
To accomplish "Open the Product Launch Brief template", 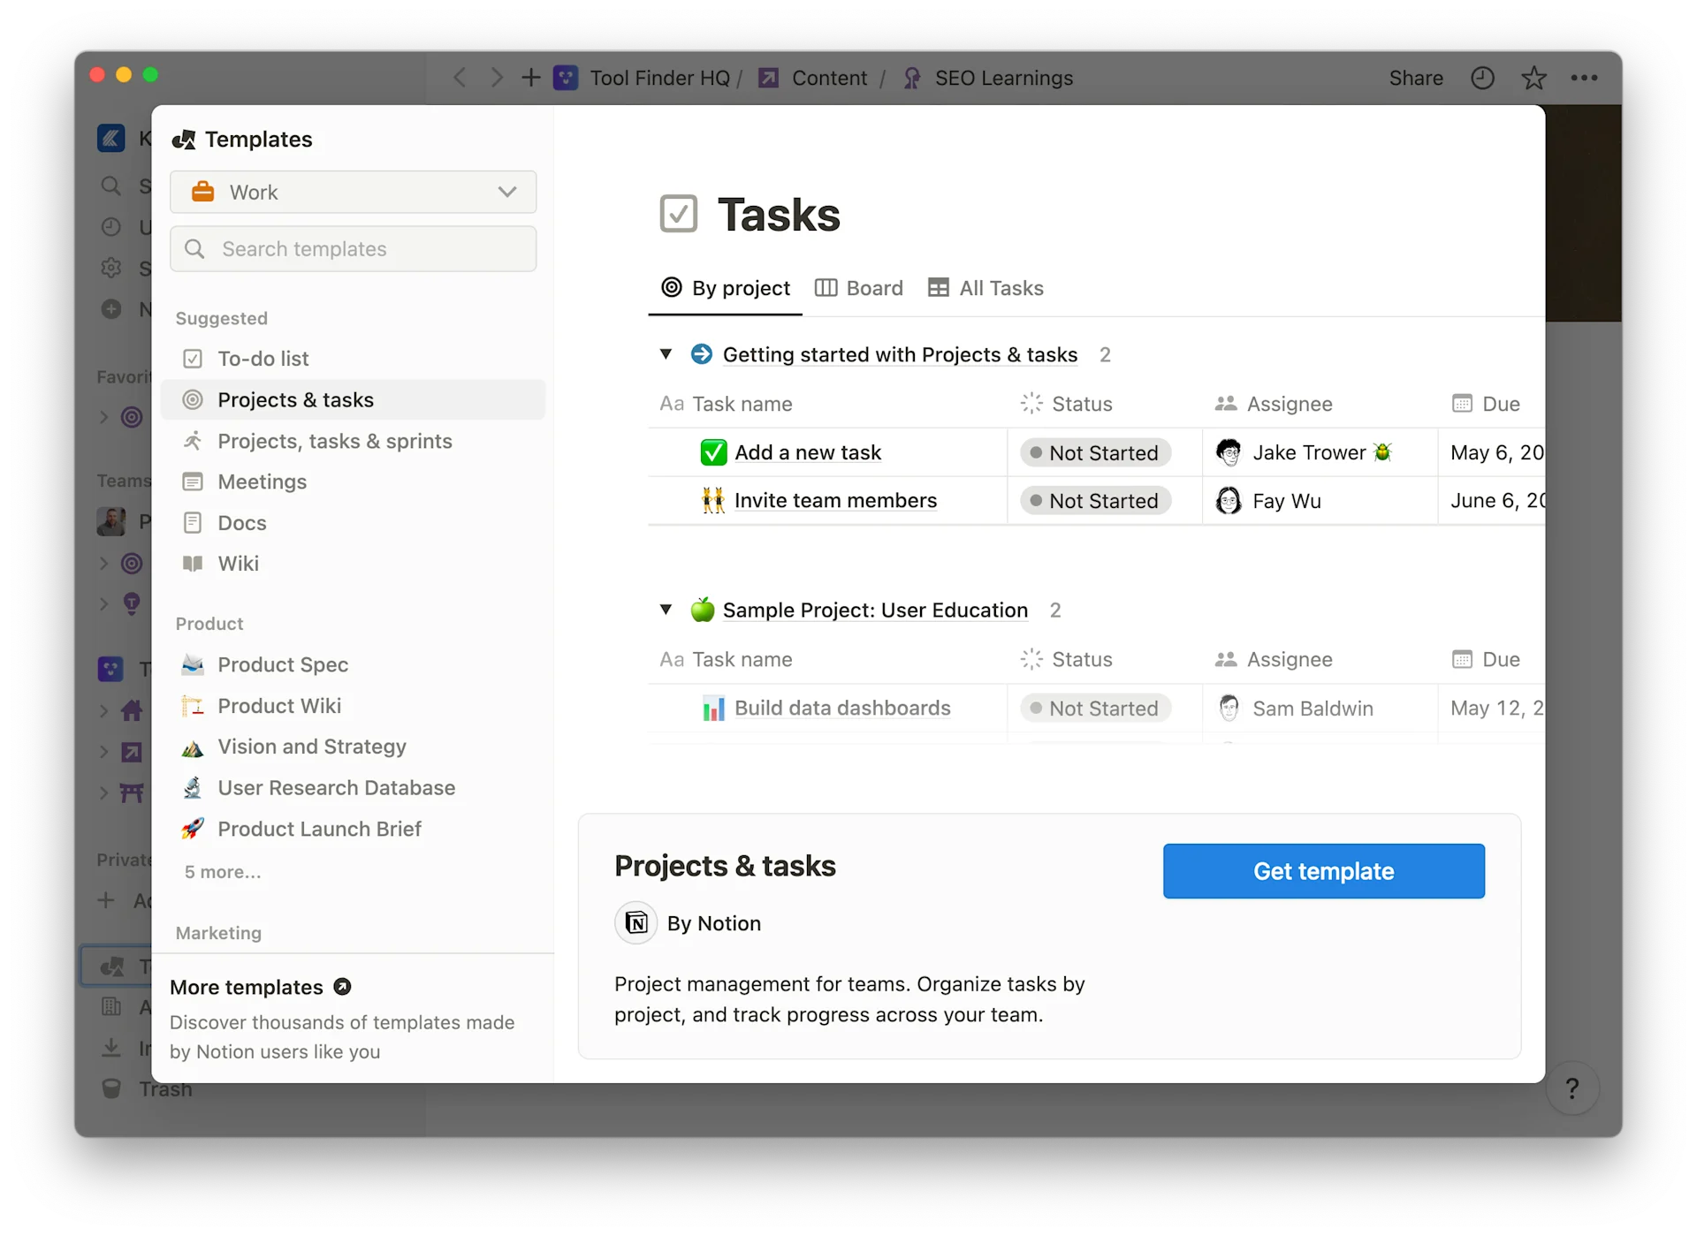I will (x=320, y=829).
